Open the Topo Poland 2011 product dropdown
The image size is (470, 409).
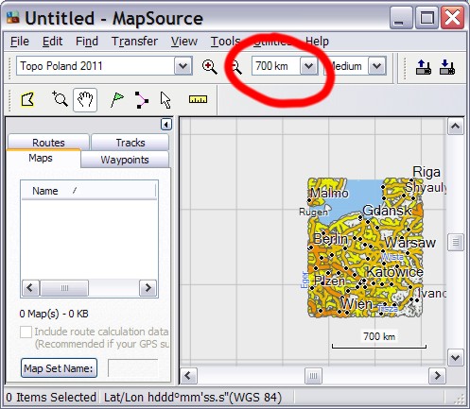coord(183,66)
